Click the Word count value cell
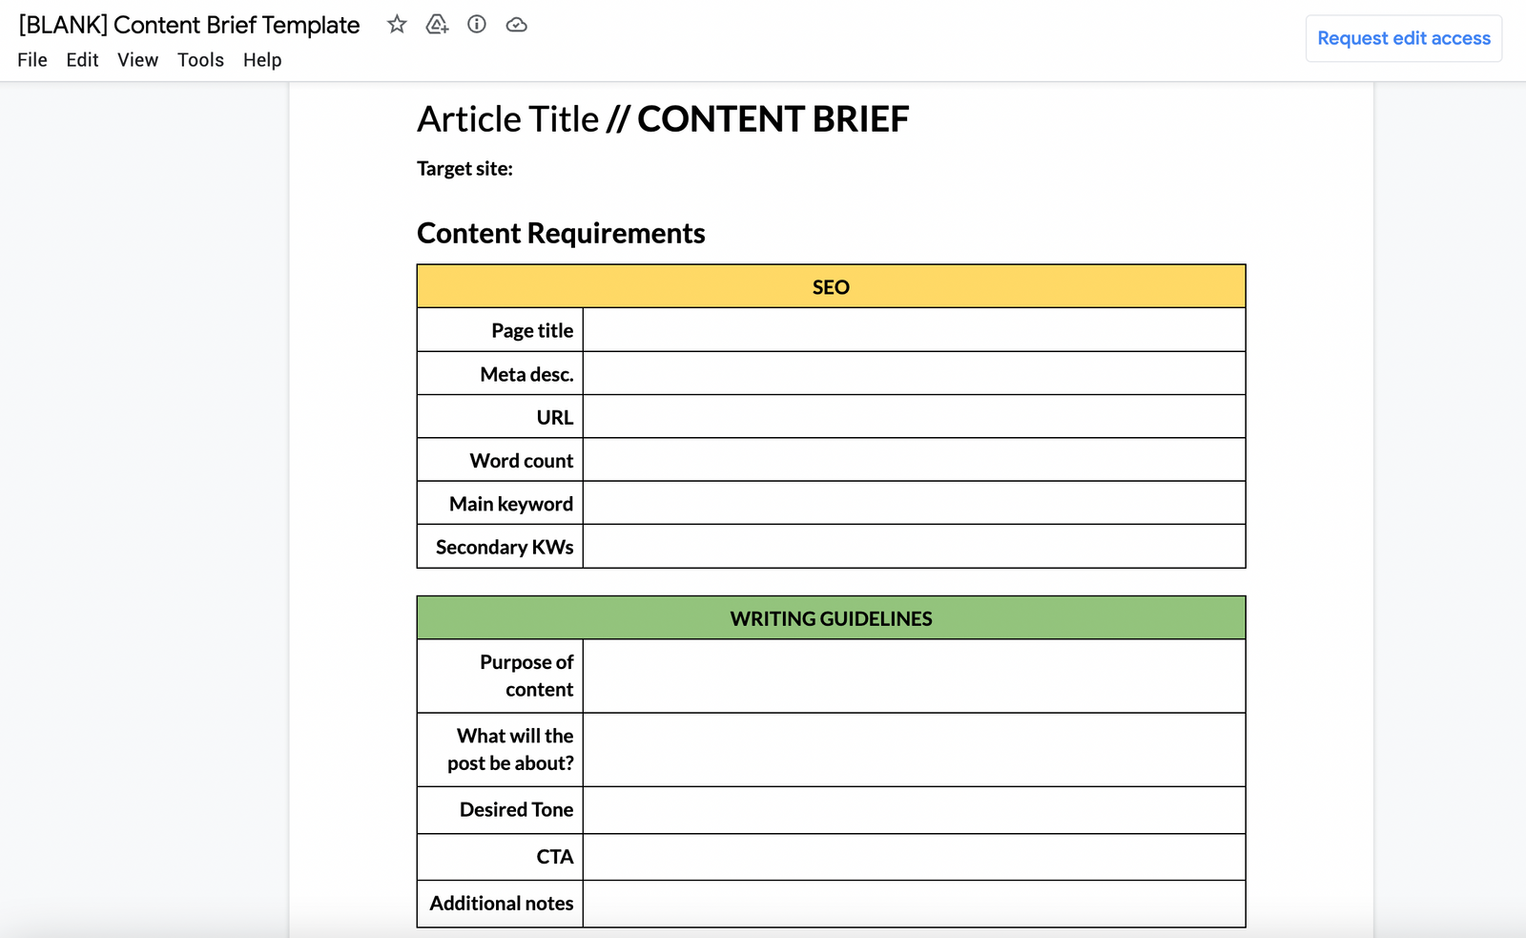The image size is (1526, 938). click(x=913, y=459)
